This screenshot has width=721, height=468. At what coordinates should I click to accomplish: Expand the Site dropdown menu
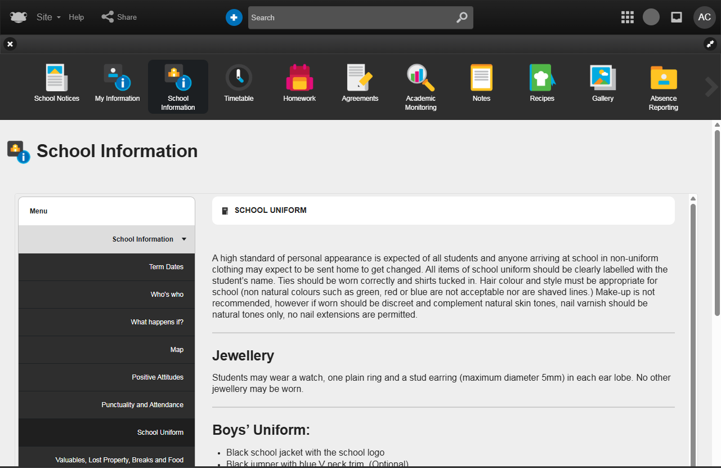[x=48, y=17]
